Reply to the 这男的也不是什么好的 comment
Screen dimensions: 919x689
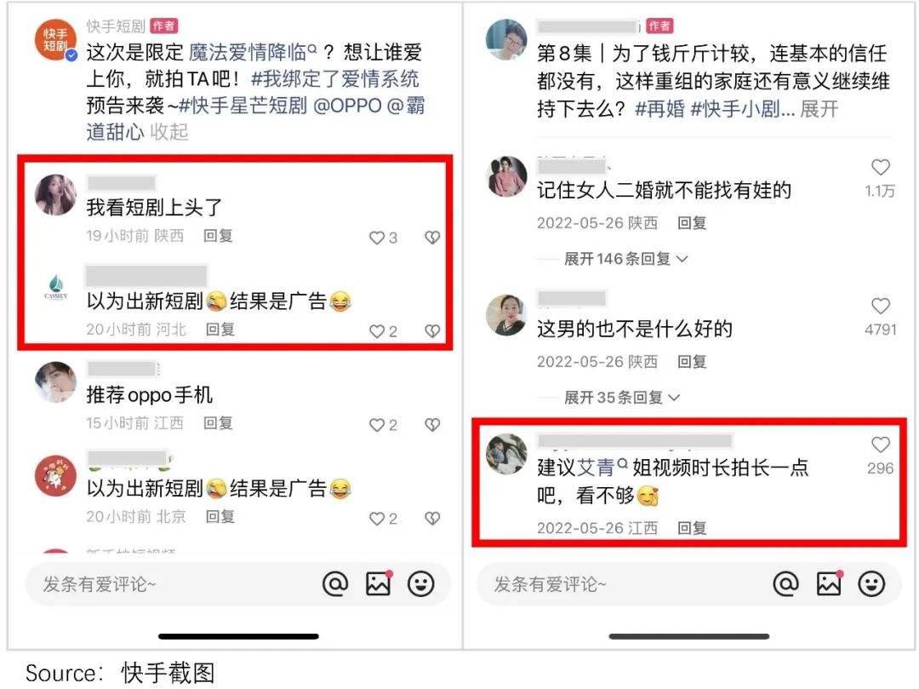pos(692,362)
